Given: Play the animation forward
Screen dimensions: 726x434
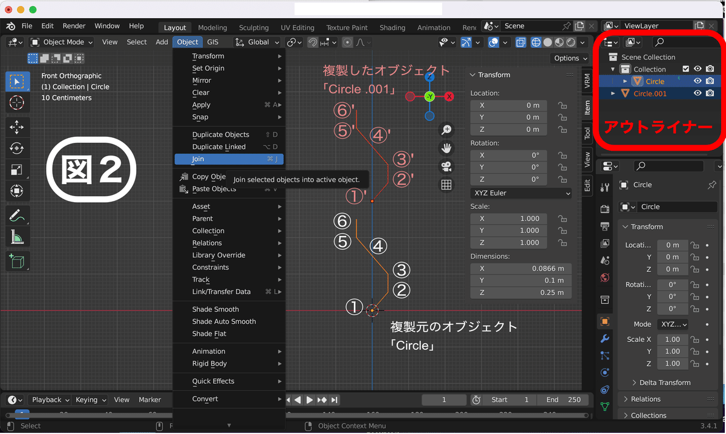Looking at the screenshot, I should 309,400.
